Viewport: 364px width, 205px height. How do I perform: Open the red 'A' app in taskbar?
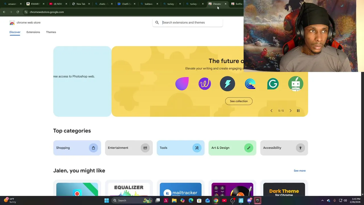[x=166, y=200]
